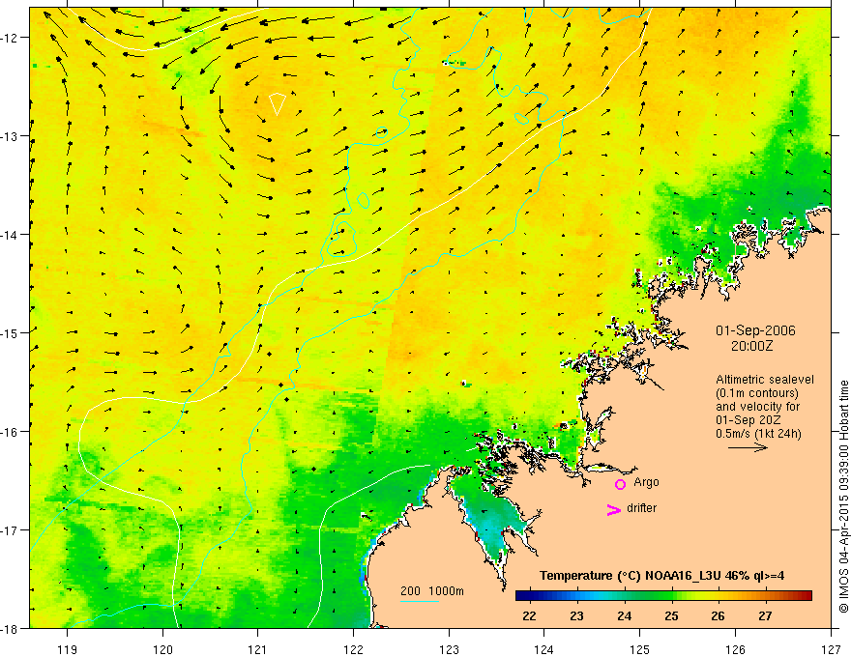
Task: Click the color bar value 24
Action: click(624, 615)
